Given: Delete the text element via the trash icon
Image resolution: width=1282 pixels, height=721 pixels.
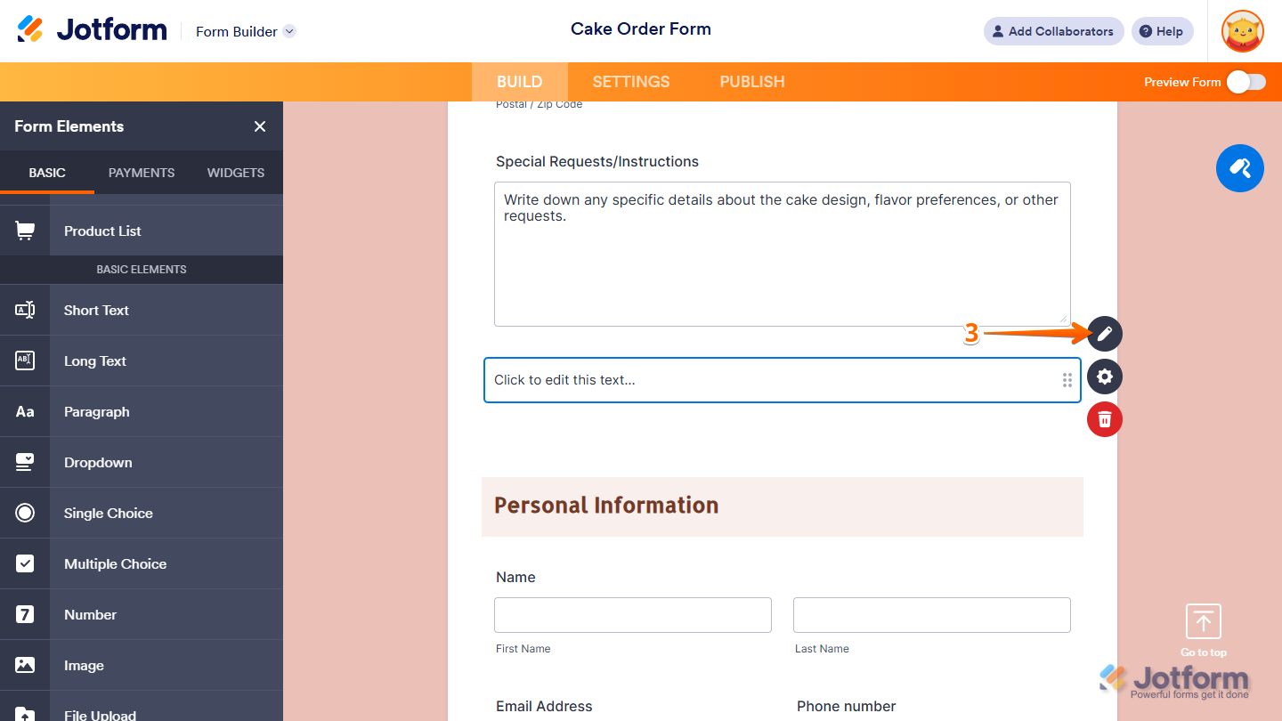Looking at the screenshot, I should (1104, 419).
